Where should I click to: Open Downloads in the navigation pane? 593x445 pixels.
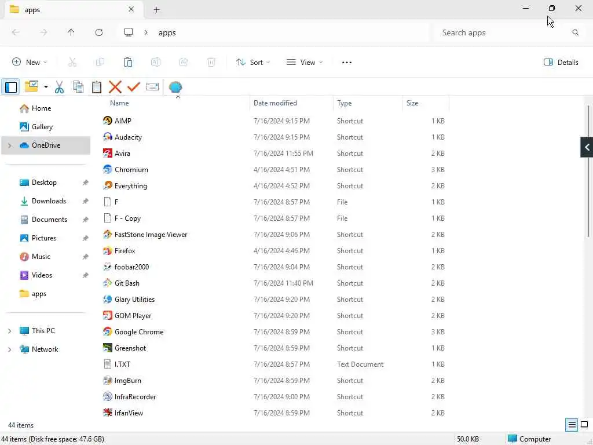(x=49, y=201)
